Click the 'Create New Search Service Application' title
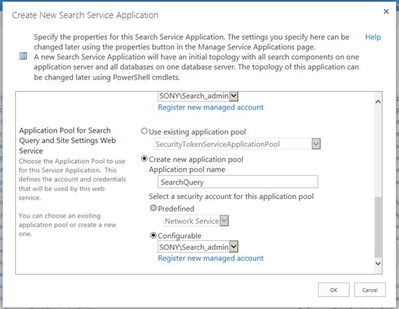 pos(85,15)
